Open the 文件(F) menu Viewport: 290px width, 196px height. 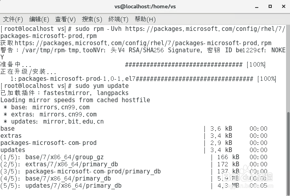(x=13, y=19)
